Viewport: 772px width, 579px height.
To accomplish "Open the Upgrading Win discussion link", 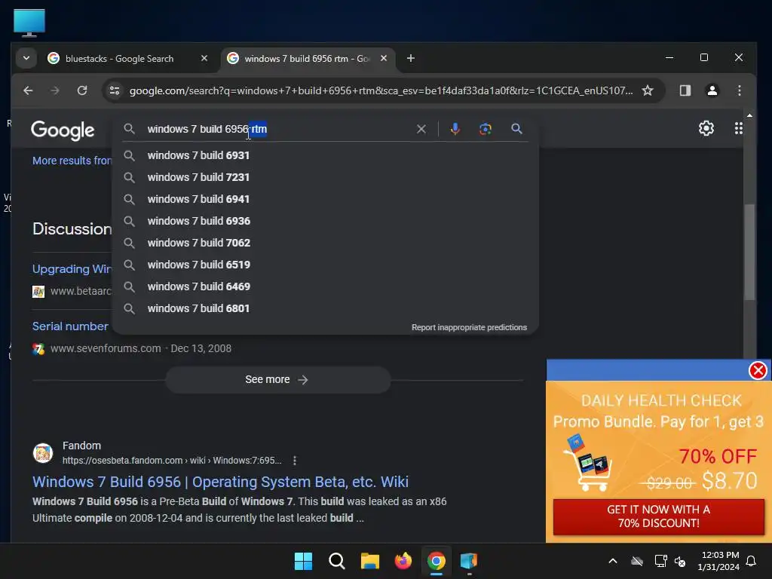I will tap(72, 269).
